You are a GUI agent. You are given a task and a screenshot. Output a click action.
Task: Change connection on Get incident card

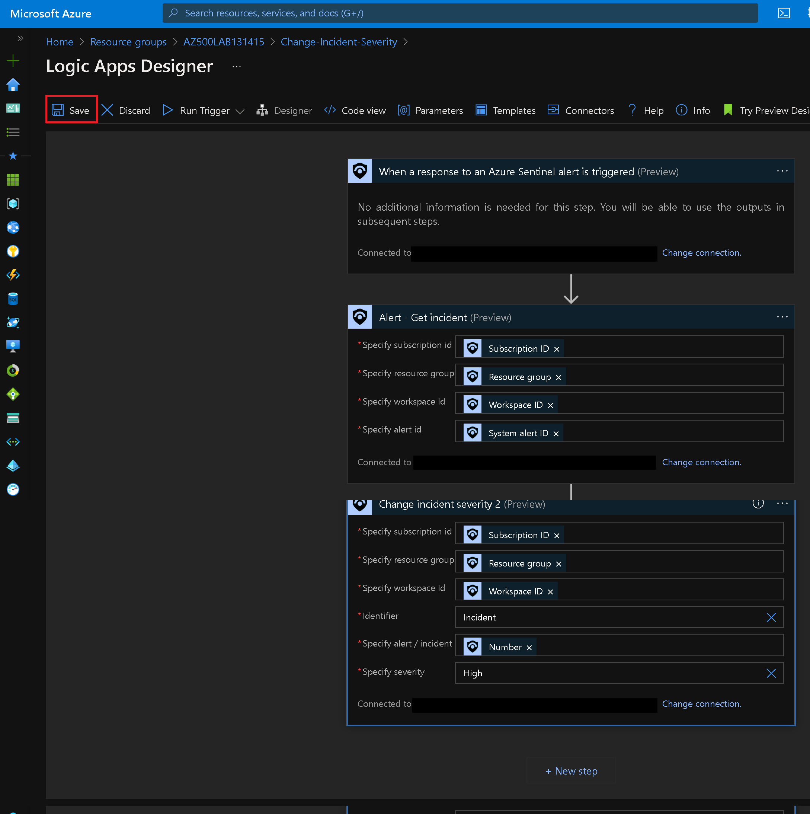pyautogui.click(x=701, y=462)
